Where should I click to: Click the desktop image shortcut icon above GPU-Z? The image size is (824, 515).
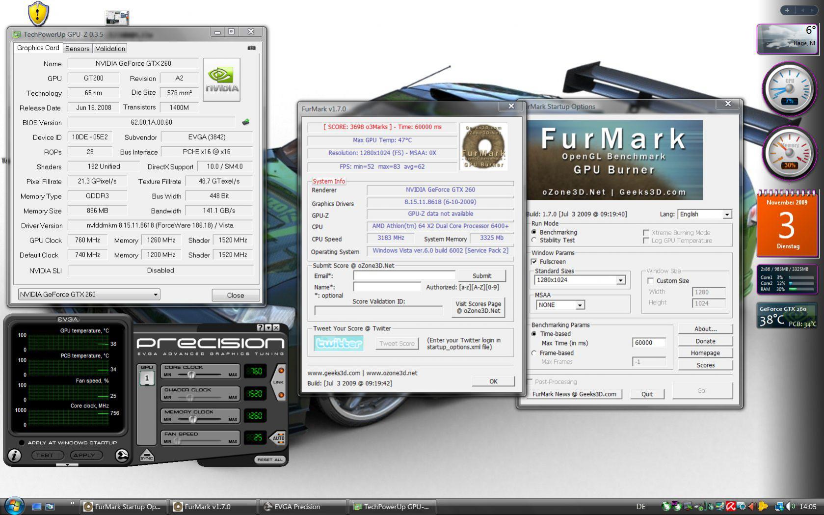click(x=117, y=18)
